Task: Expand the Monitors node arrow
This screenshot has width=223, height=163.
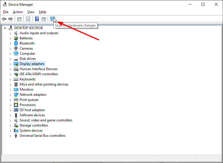Action: [10, 89]
